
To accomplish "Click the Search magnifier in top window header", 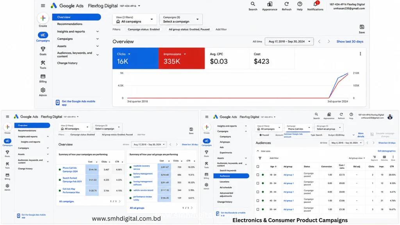I will (253, 4).
